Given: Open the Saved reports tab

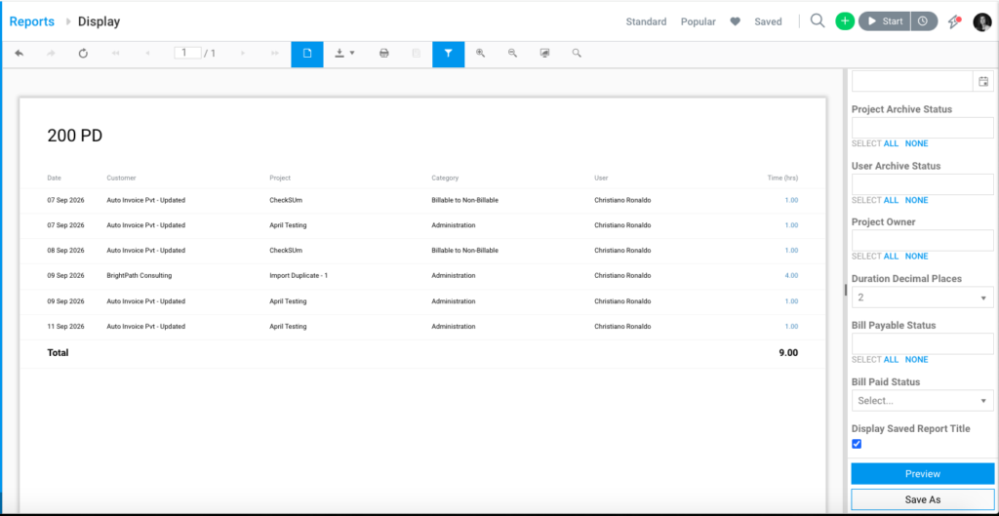Looking at the screenshot, I should click(x=768, y=21).
